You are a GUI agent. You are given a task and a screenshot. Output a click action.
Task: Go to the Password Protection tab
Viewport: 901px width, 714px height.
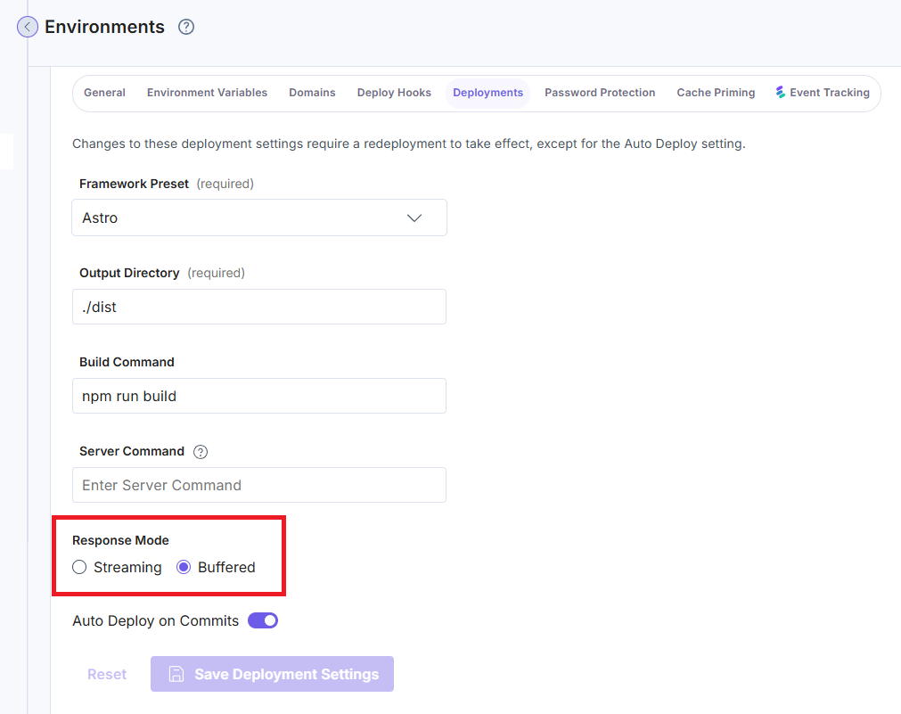[600, 93]
